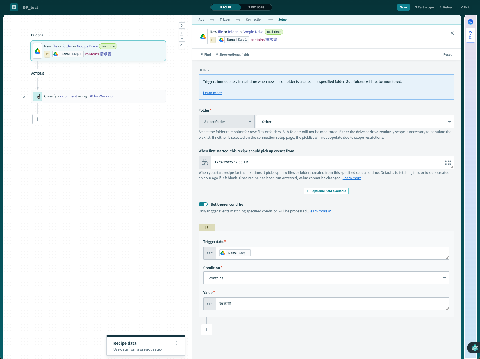Click the Real-time badge in setup header
480x359 pixels.
[x=274, y=32]
